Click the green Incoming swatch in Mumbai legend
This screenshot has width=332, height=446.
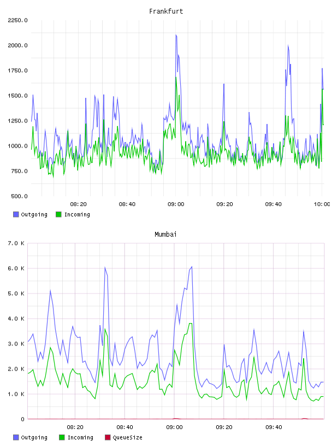62,437
